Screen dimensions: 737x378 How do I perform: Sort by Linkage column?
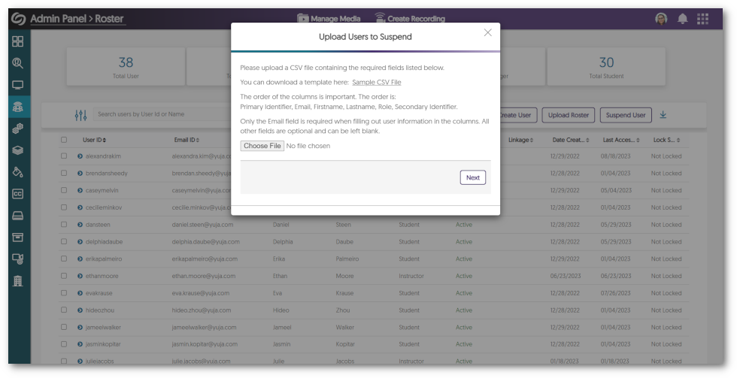520,140
